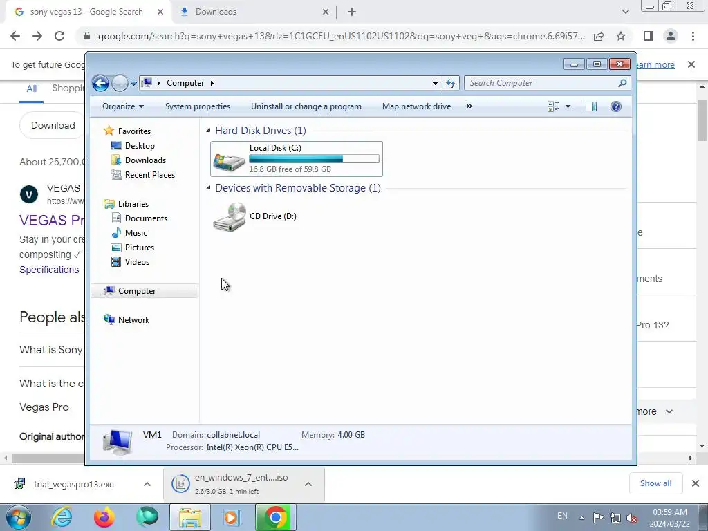Open the Specifications link in search result

[49, 270]
